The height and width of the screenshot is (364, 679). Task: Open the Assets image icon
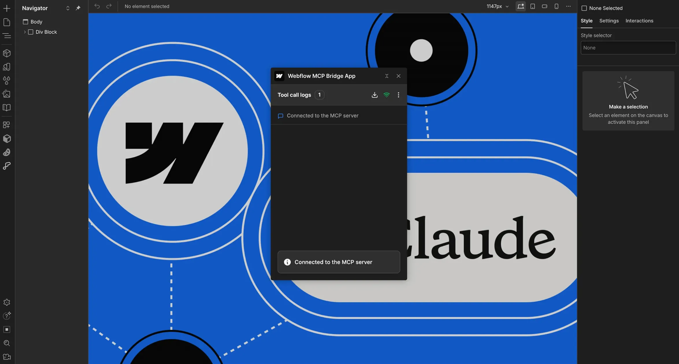coord(7,94)
